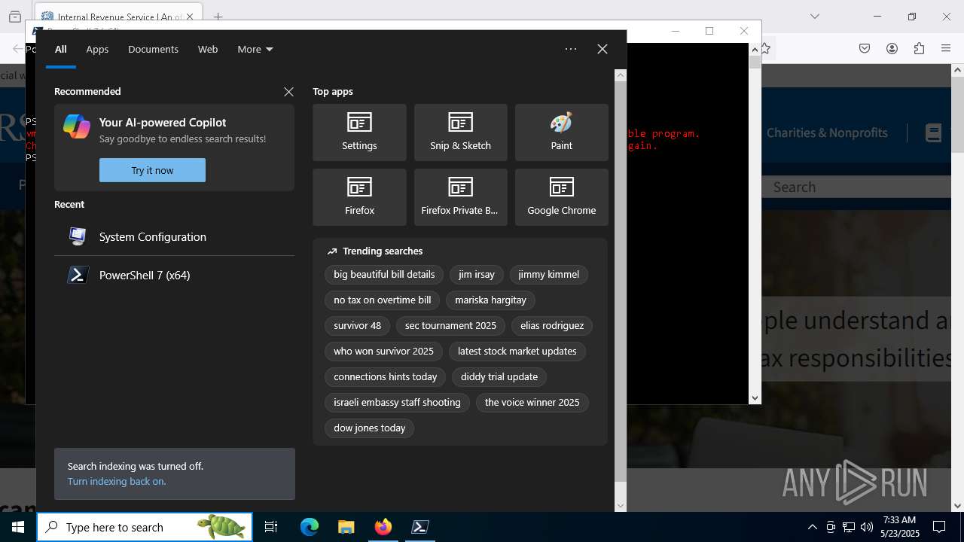Open Firefox Private Browsing tile

(460, 197)
